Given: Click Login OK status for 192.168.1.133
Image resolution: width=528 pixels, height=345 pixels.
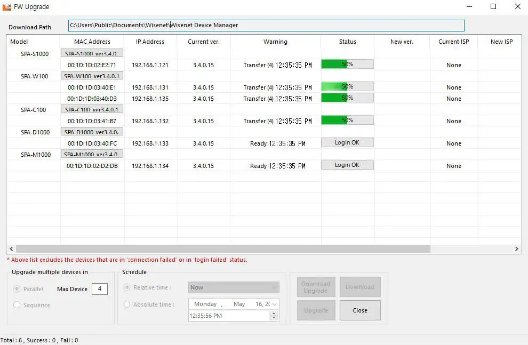Looking at the screenshot, I should (x=347, y=143).
